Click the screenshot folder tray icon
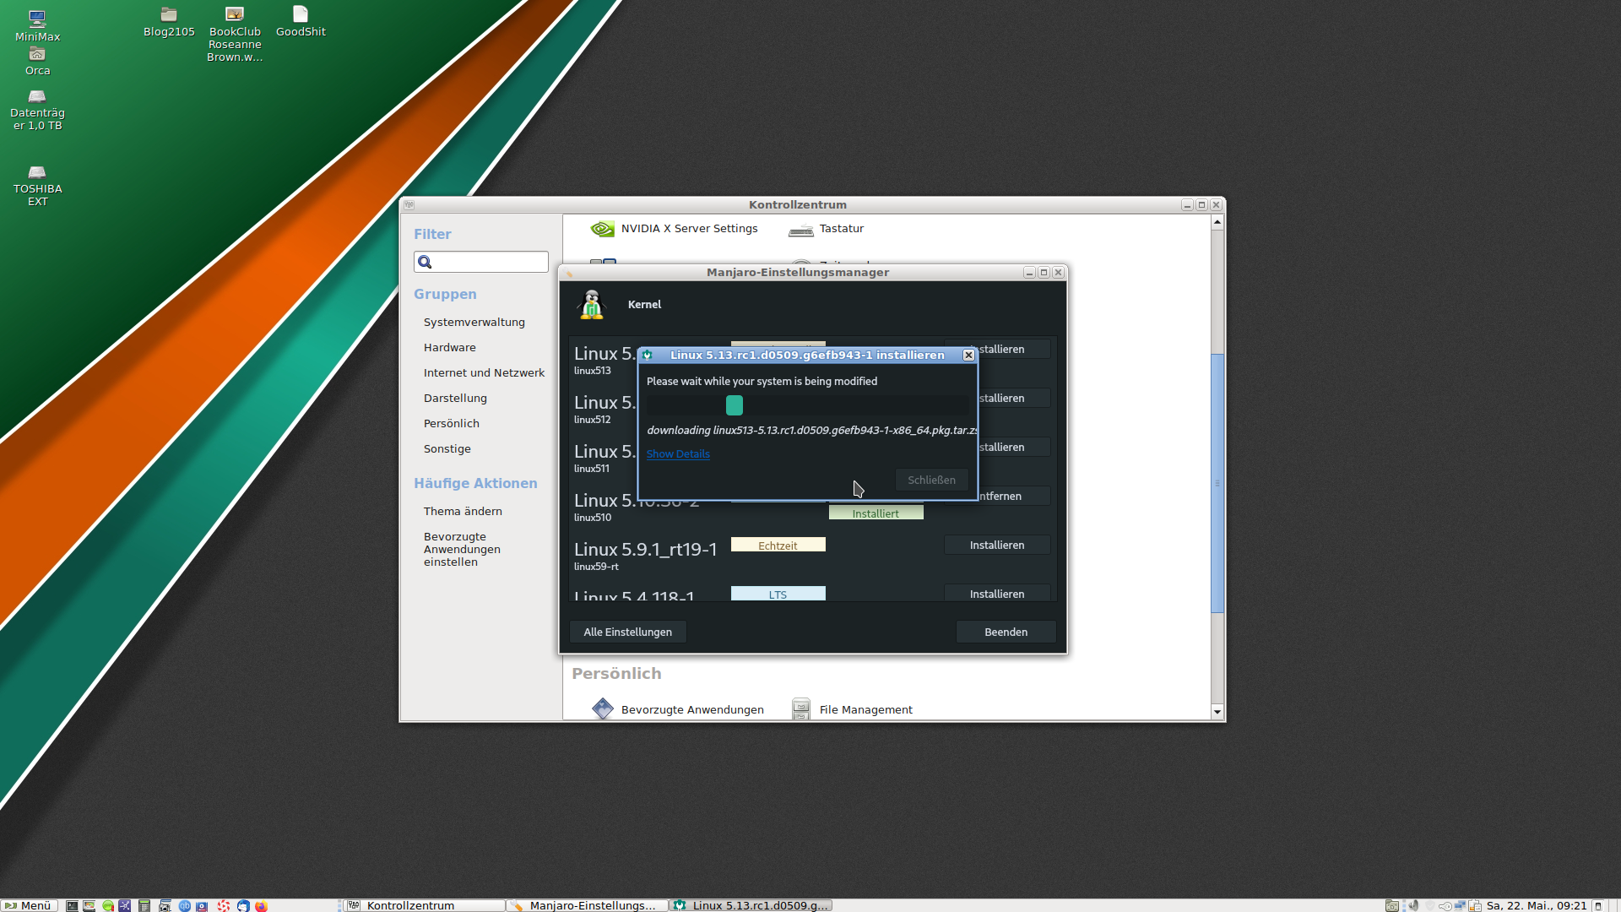Screen dimensions: 1621x912 1392,905
